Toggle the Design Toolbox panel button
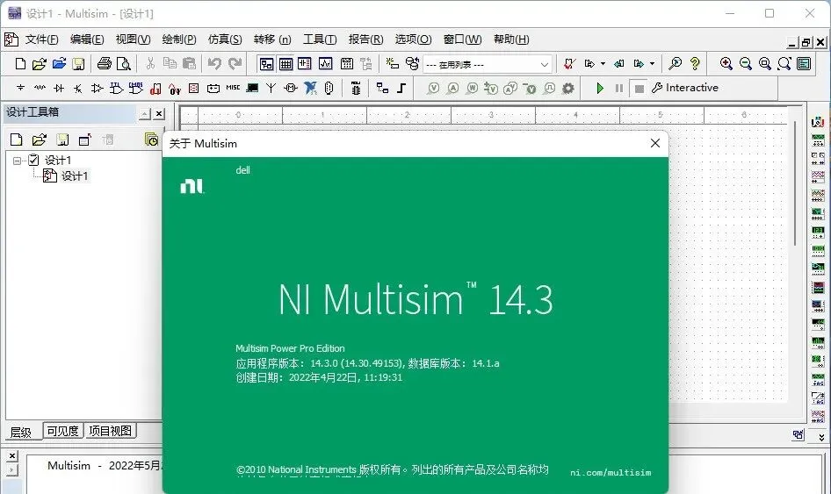This screenshot has width=831, height=494. pos(266,64)
